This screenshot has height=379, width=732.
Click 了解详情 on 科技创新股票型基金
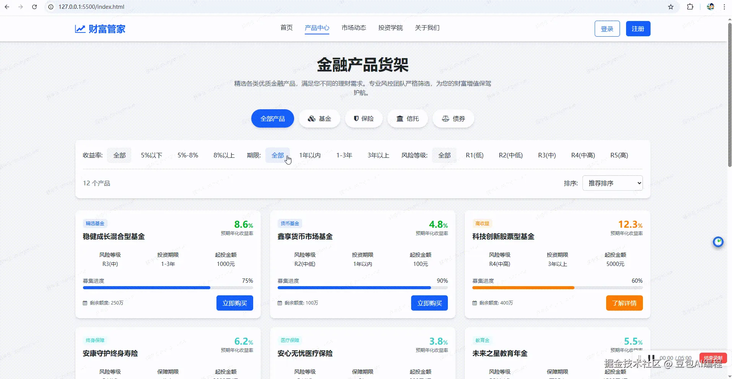(x=624, y=303)
